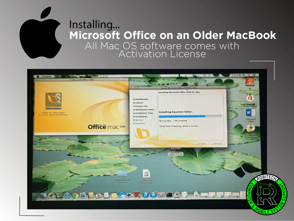The width and height of the screenshot is (294, 221).
Task: Click the Office Installer icon in Office 2008 window
Action: click(x=54, y=100)
